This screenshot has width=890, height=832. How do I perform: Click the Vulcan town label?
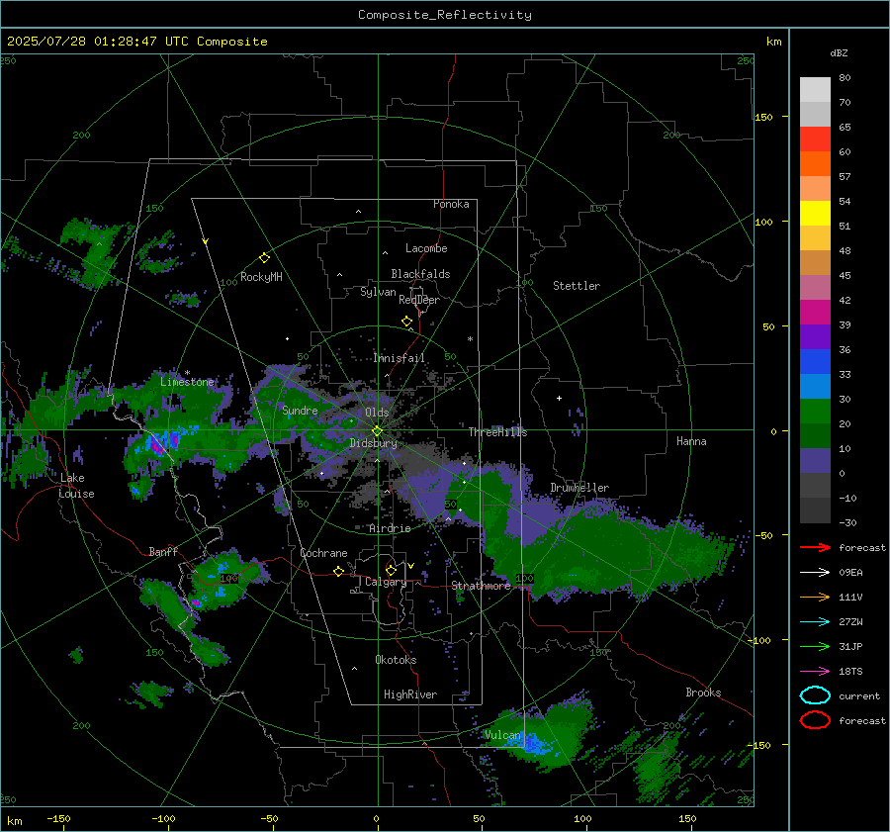click(x=502, y=735)
